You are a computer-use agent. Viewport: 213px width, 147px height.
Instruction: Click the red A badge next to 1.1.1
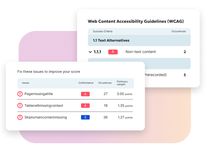point(113,52)
